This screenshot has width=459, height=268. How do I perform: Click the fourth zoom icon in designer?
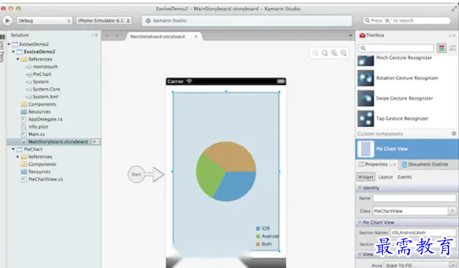click(343, 53)
